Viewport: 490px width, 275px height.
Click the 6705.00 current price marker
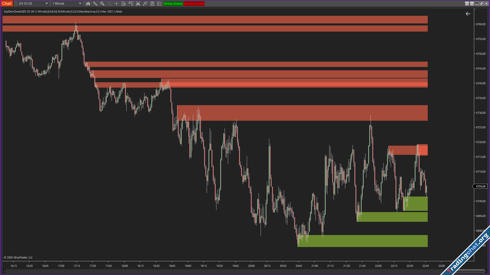click(x=481, y=186)
